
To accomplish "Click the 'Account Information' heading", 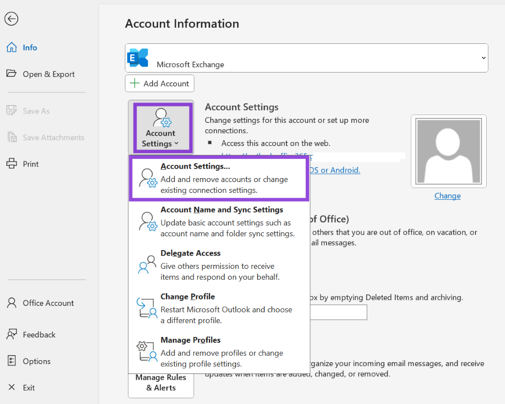I will [182, 24].
